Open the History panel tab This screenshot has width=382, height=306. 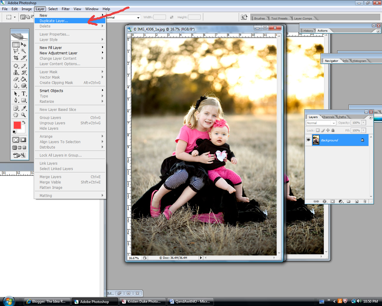tap(308, 30)
